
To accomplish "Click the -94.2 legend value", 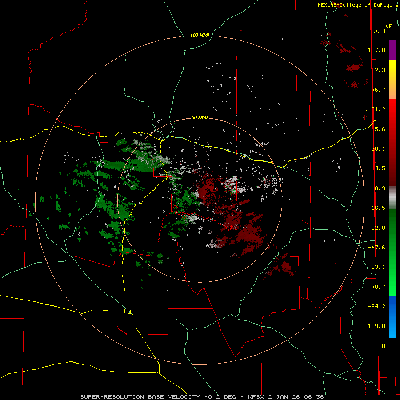I will pos(376,307).
